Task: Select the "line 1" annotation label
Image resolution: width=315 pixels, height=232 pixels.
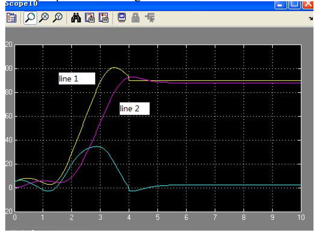Action: coord(77,79)
